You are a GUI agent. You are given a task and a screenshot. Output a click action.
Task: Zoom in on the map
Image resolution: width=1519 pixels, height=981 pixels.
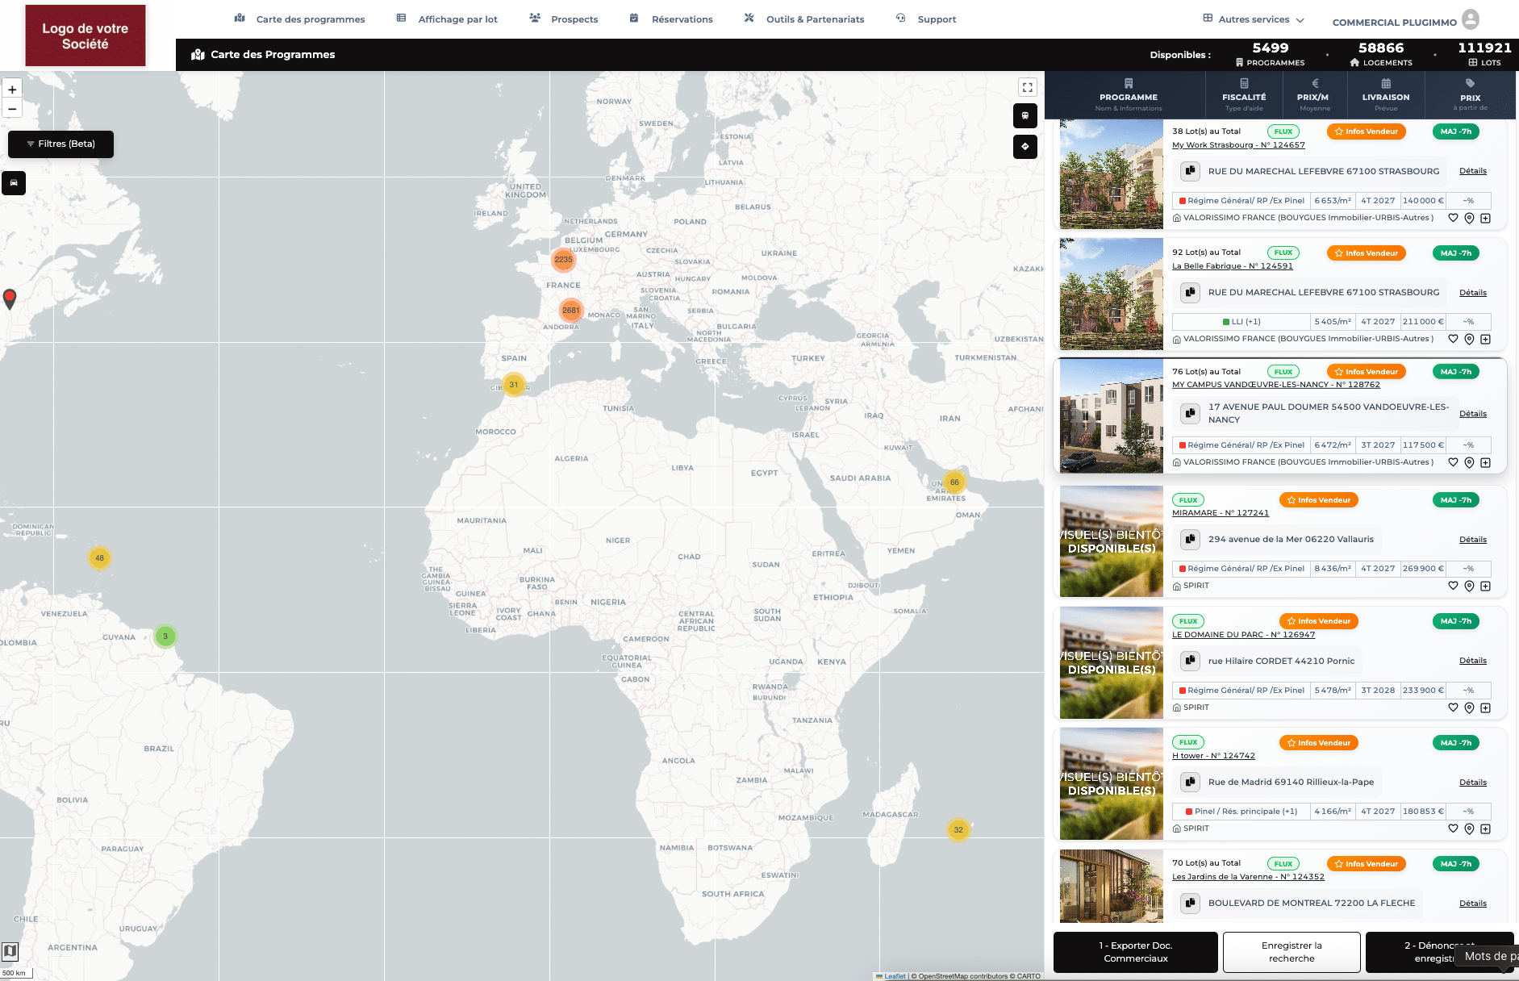[12, 90]
